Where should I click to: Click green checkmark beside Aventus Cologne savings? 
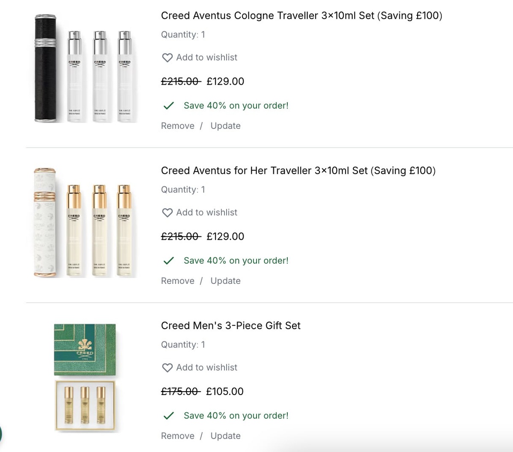tap(169, 106)
